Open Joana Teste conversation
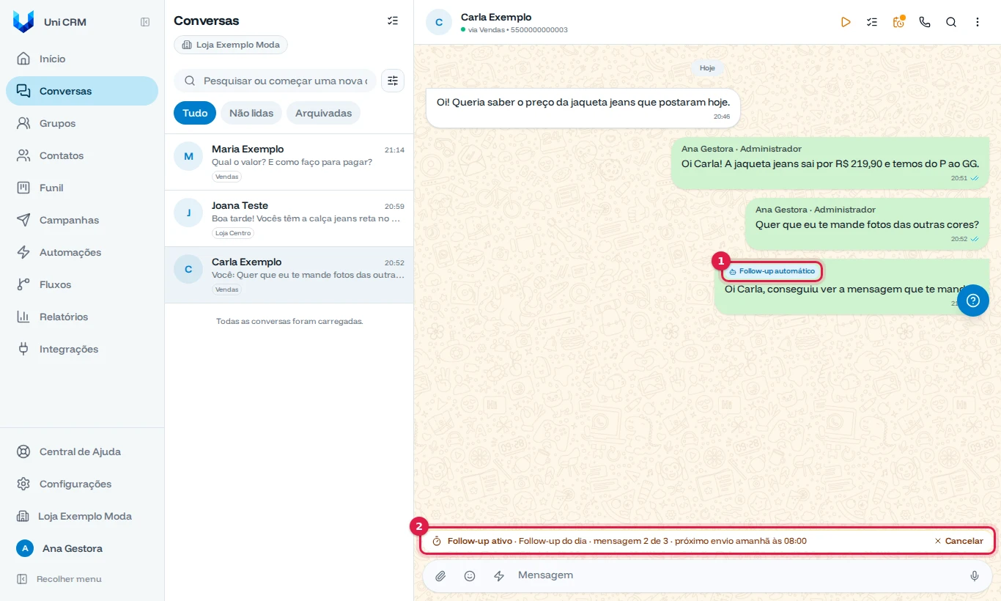 [x=289, y=218]
